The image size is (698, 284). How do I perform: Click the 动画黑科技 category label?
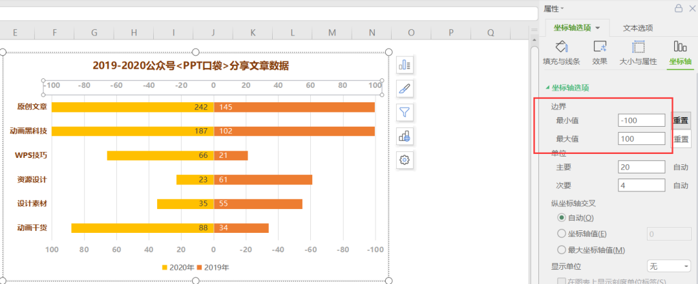coord(28,131)
